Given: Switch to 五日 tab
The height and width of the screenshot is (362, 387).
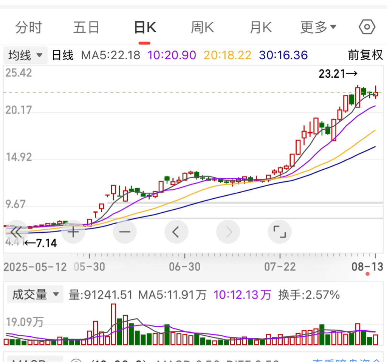Looking at the screenshot, I should 86,27.
